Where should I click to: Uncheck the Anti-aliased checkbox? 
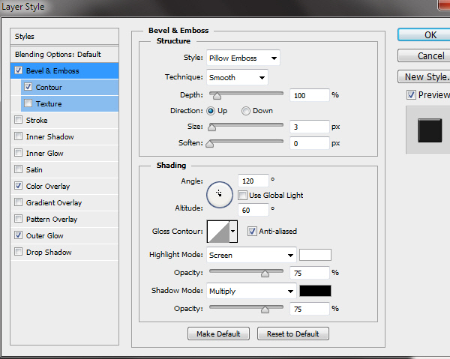pyautogui.click(x=253, y=232)
